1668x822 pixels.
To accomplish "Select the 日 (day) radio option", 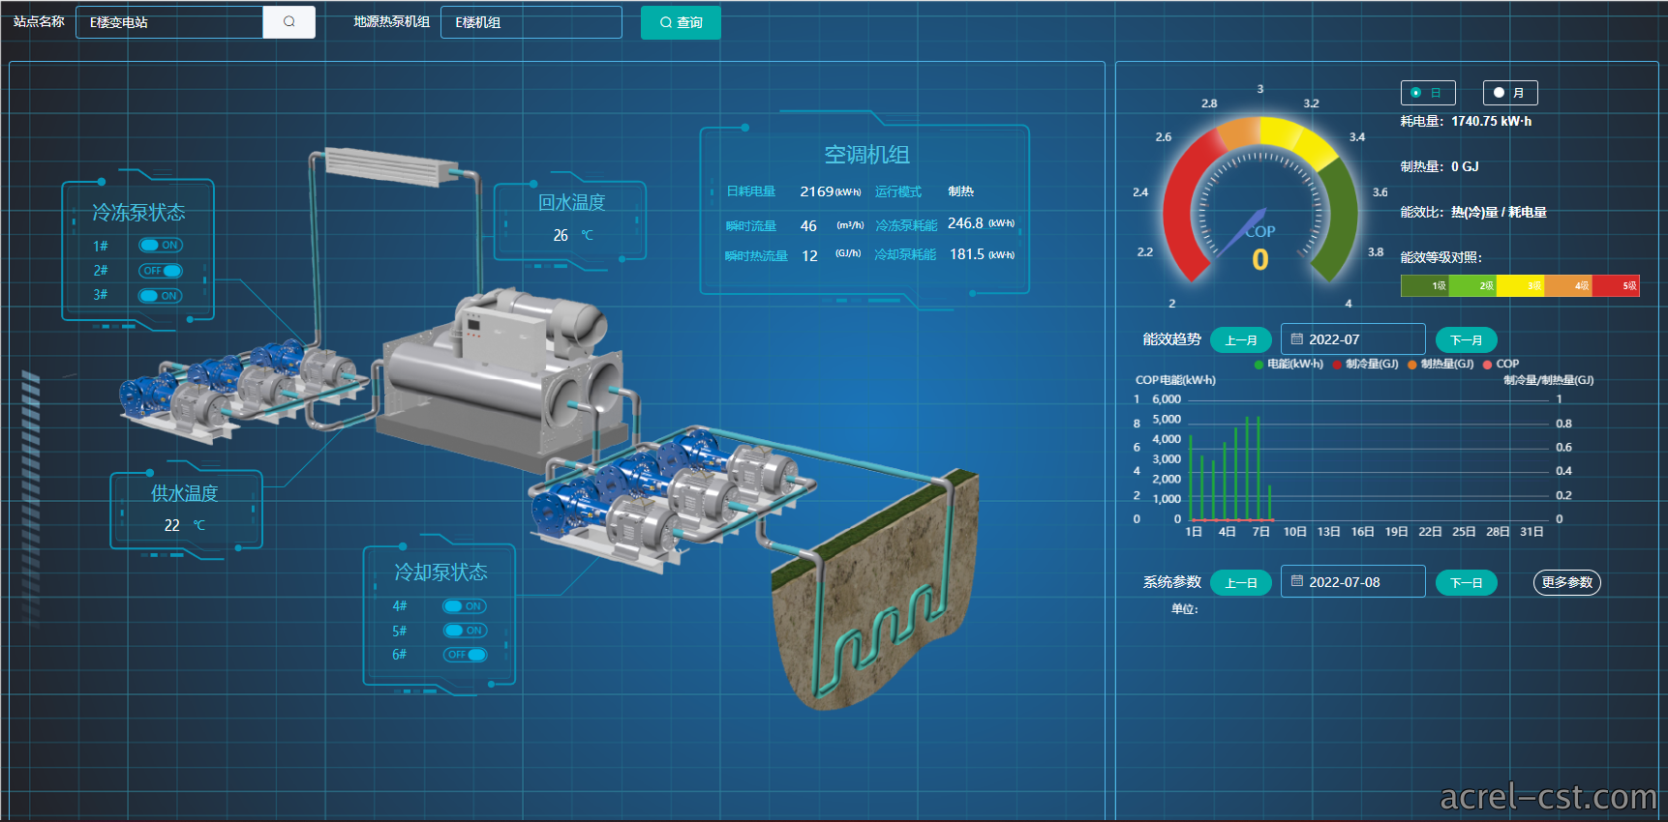I will (x=1428, y=93).
